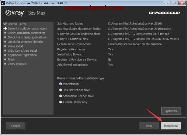Select the Verify dongles step
187x135 pixels.
click(x=17, y=64)
